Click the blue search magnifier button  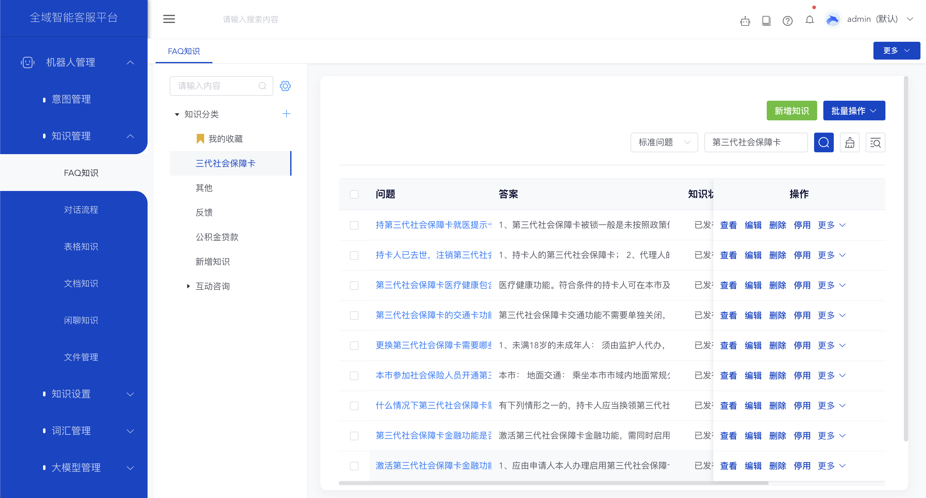pos(824,142)
